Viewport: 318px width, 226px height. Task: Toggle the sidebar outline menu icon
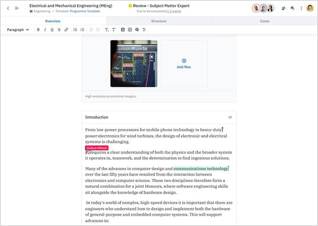[16, 8]
